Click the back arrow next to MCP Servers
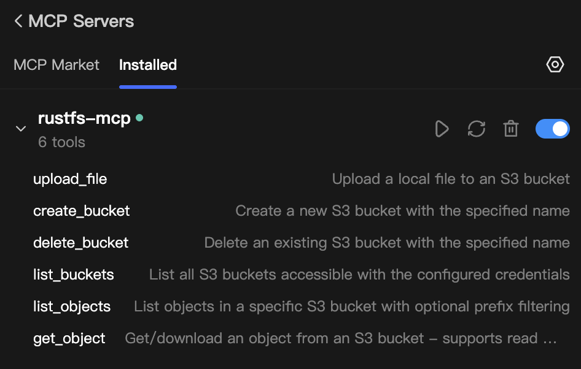Image resolution: width=581 pixels, height=369 pixels. click(x=18, y=20)
